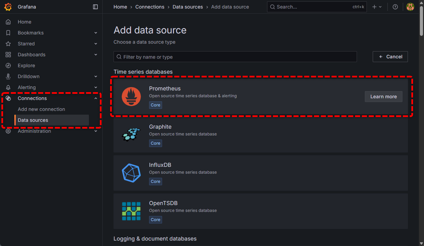Click the Drilldown icon in sidebar
424x246 pixels.
coord(8,76)
